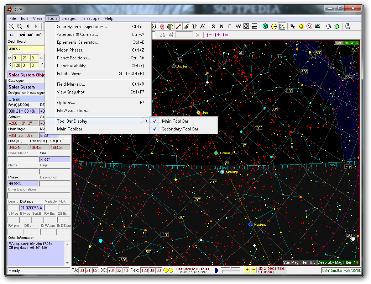Reset time with t= button
This screenshot has height=284, width=371.
point(225,35)
